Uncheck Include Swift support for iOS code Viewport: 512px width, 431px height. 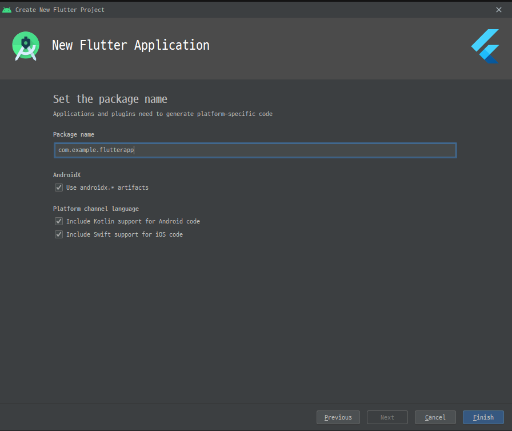59,234
